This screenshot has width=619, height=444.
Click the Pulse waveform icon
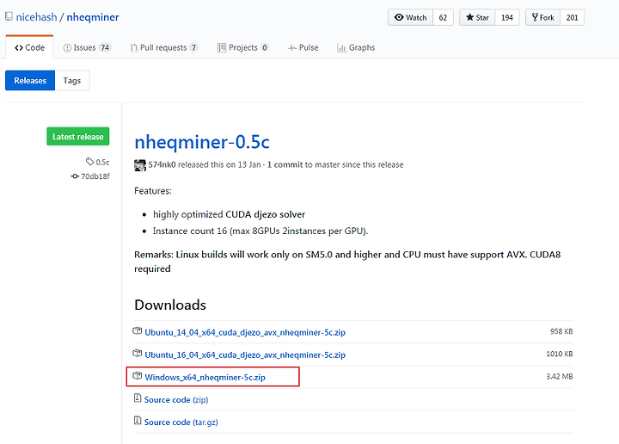292,48
